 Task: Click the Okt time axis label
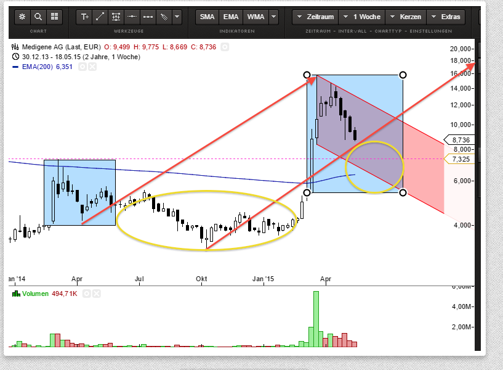point(201,279)
